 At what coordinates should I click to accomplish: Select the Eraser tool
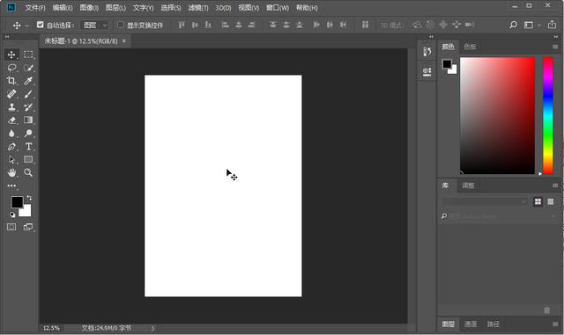click(x=11, y=120)
